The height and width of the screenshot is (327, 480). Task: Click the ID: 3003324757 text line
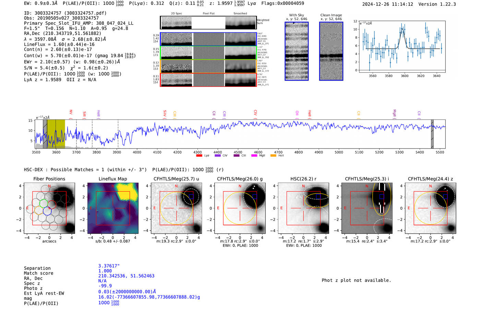click(65, 13)
